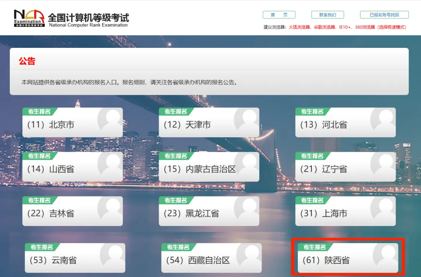421x277 pixels.
Task: Select the (11) 北京市 registration card
Action: tap(72, 122)
